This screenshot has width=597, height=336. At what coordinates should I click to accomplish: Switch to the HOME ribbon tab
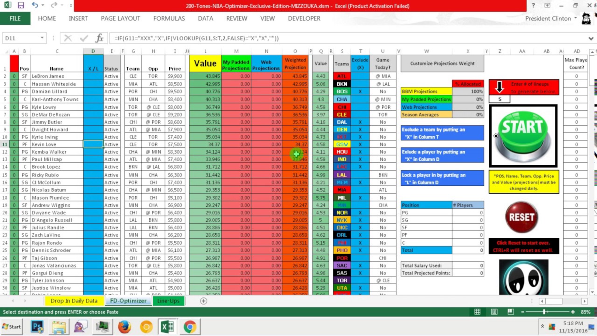point(47,18)
